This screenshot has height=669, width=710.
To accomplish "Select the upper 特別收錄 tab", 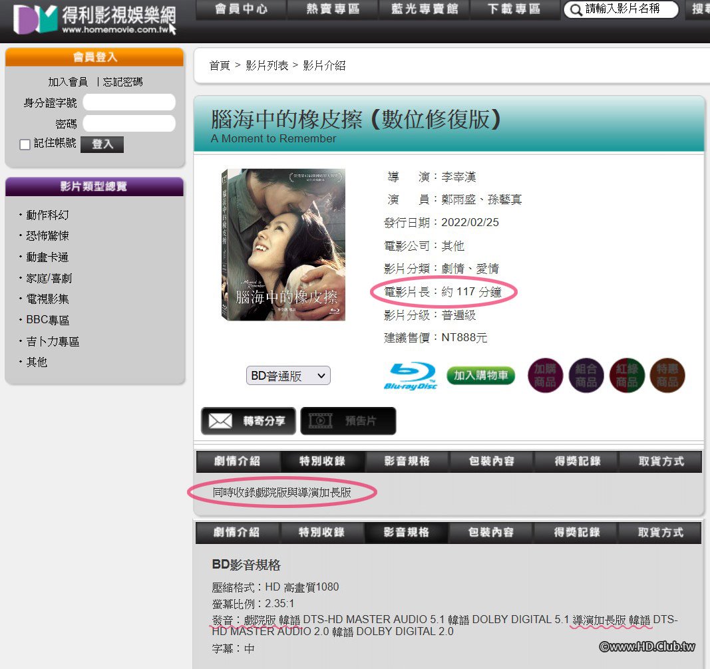I will [323, 462].
